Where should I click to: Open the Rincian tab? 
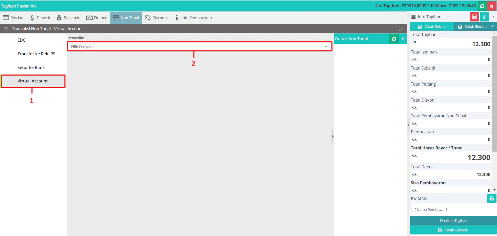point(13,18)
